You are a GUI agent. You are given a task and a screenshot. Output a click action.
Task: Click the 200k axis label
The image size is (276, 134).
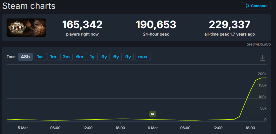pyautogui.click(x=262, y=74)
